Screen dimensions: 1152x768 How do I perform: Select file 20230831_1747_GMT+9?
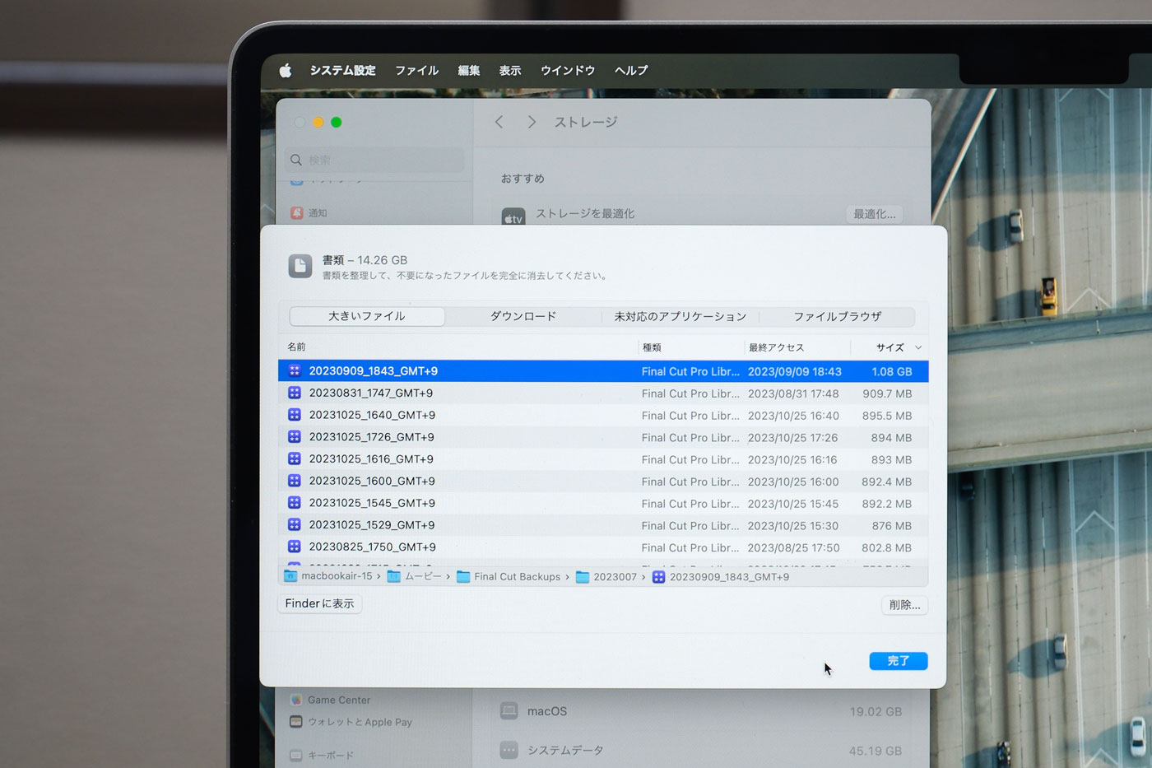click(x=603, y=393)
